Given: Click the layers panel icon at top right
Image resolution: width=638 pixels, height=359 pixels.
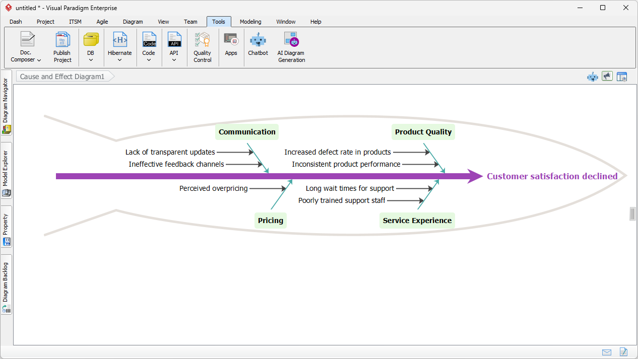Looking at the screenshot, I should 621,76.
